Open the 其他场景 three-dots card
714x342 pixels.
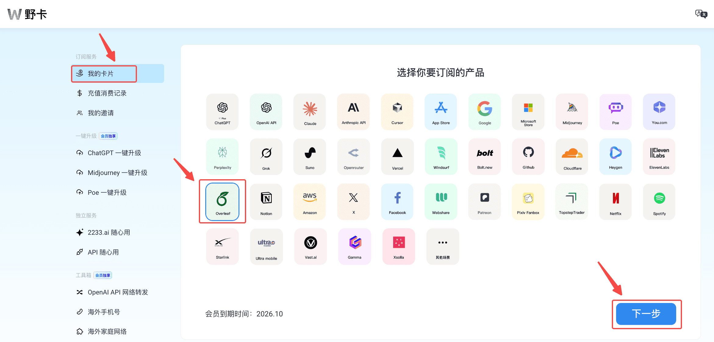click(x=443, y=247)
